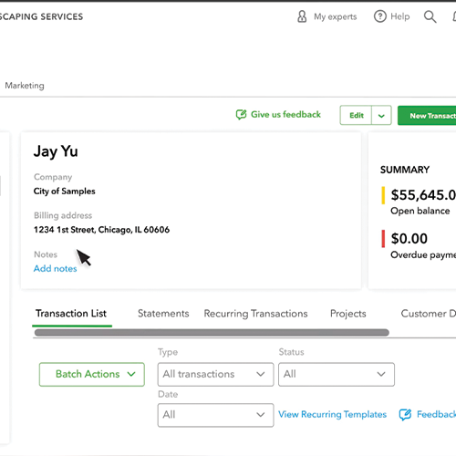Open the Date filter dropdown
This screenshot has height=456, width=456.
[215, 415]
